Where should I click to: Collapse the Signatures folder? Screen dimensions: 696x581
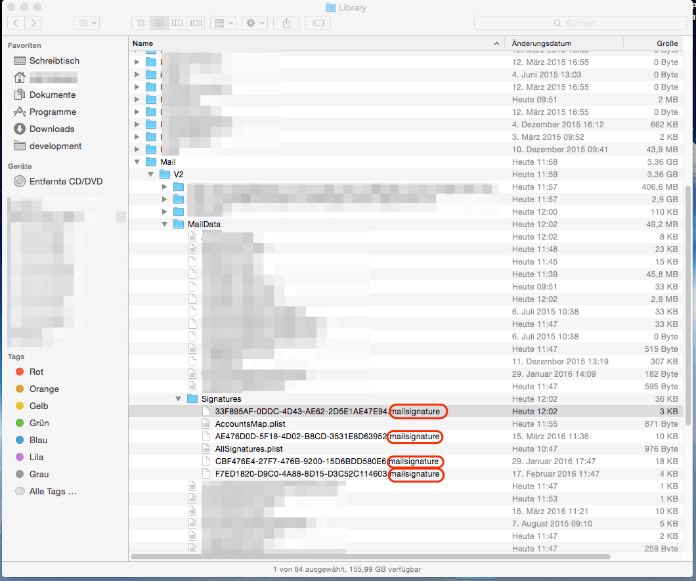pyautogui.click(x=178, y=399)
